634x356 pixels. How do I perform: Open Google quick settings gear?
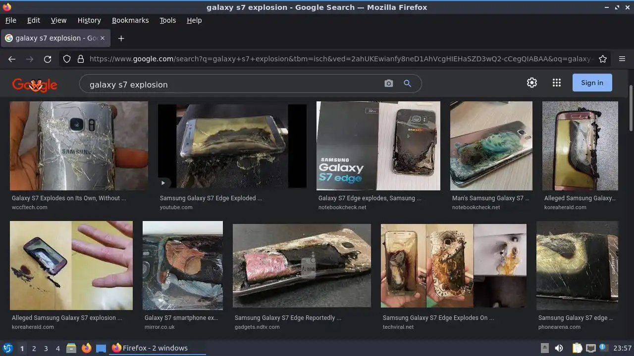point(532,83)
